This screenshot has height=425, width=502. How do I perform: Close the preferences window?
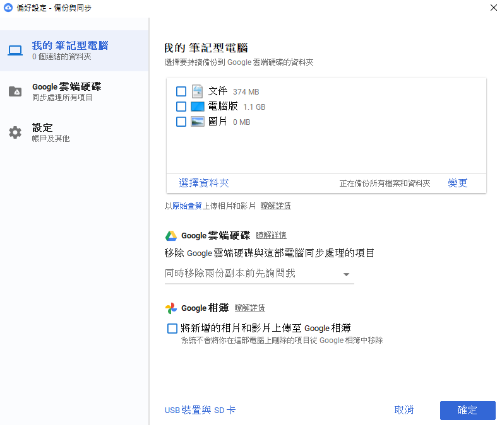pos(494,8)
